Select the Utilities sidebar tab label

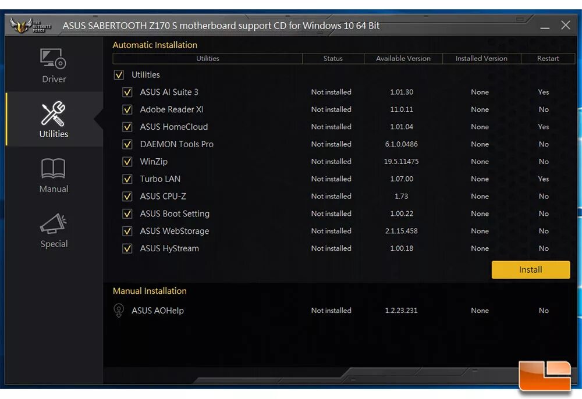pyautogui.click(x=54, y=134)
